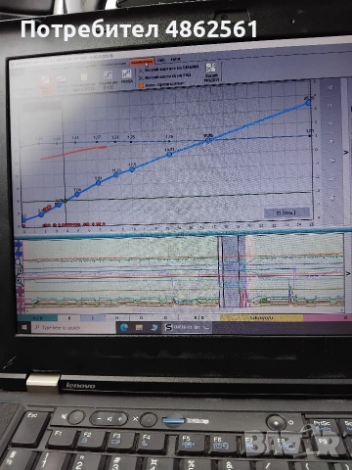
Task: Click the orange highlighted map toolbar icon
Action: 45,83
